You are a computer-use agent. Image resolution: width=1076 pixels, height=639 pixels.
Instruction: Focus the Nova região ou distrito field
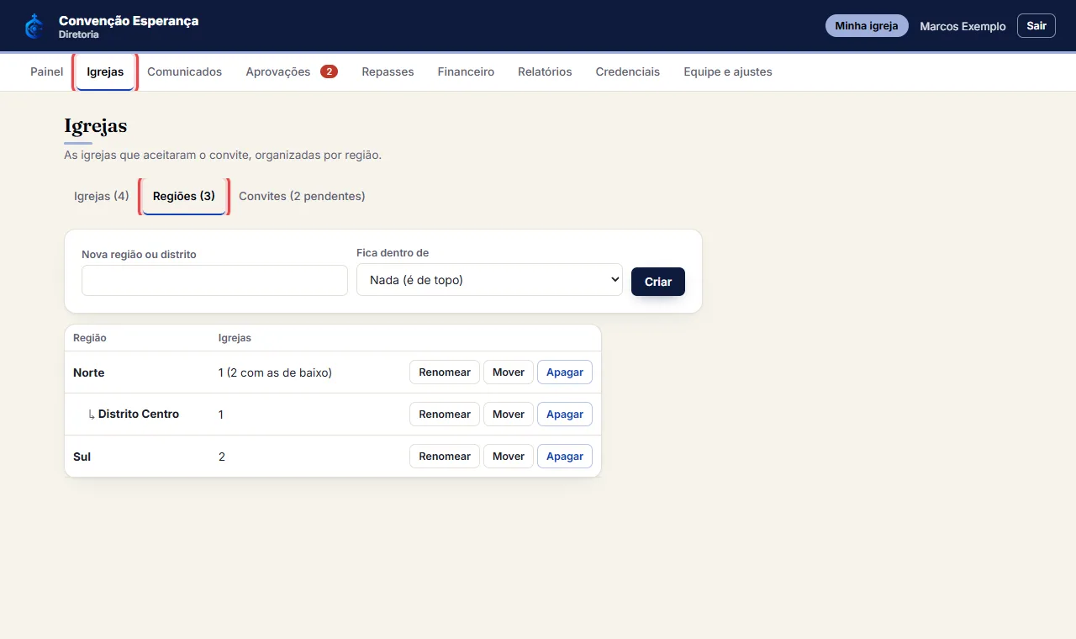point(214,280)
